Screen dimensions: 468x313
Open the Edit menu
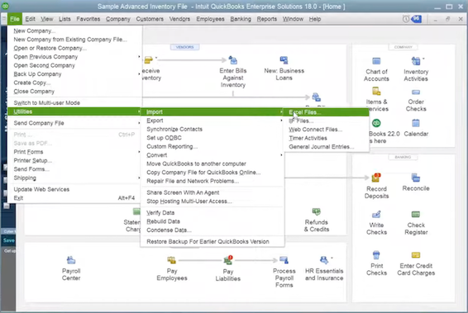30,19
